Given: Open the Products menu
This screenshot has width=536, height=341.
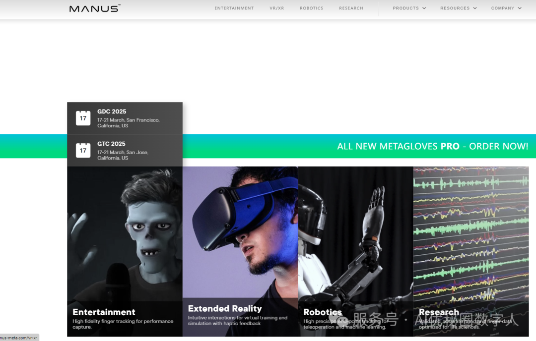Looking at the screenshot, I should pyautogui.click(x=406, y=8).
